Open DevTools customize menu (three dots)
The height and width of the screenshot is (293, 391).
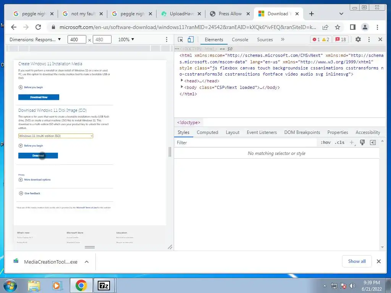(369, 39)
